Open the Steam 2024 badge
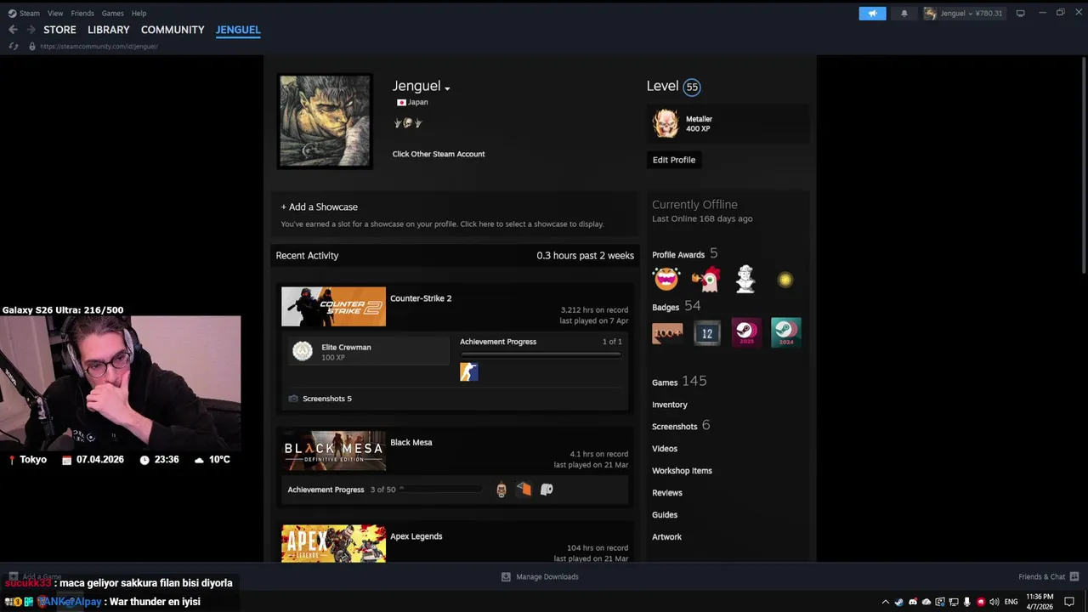This screenshot has width=1088, height=612. click(785, 333)
